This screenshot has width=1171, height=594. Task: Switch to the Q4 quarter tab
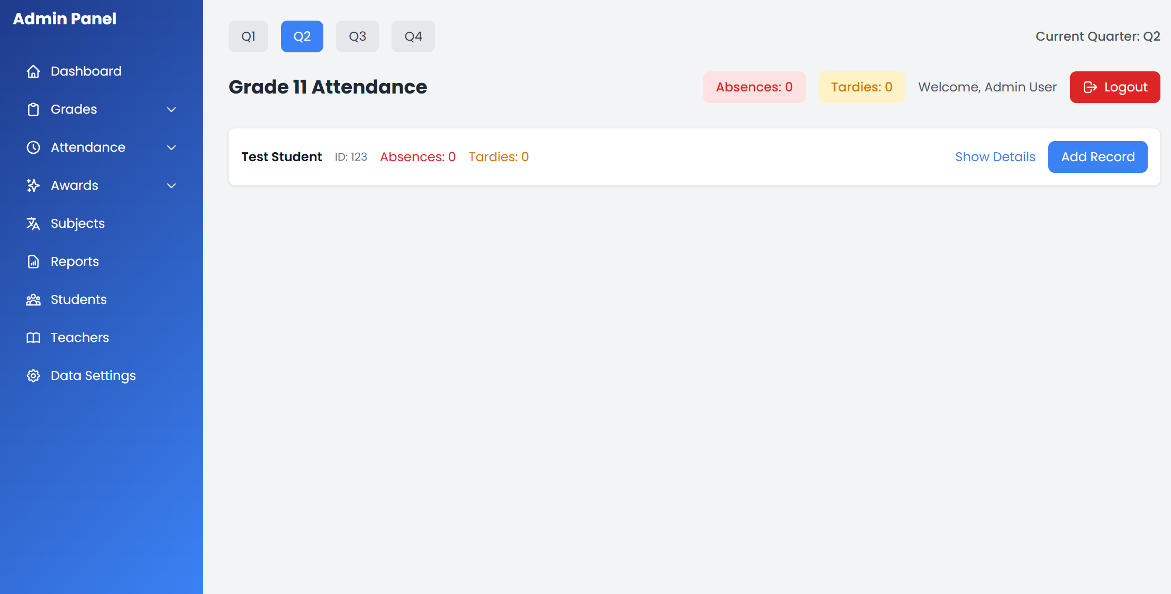(x=413, y=36)
